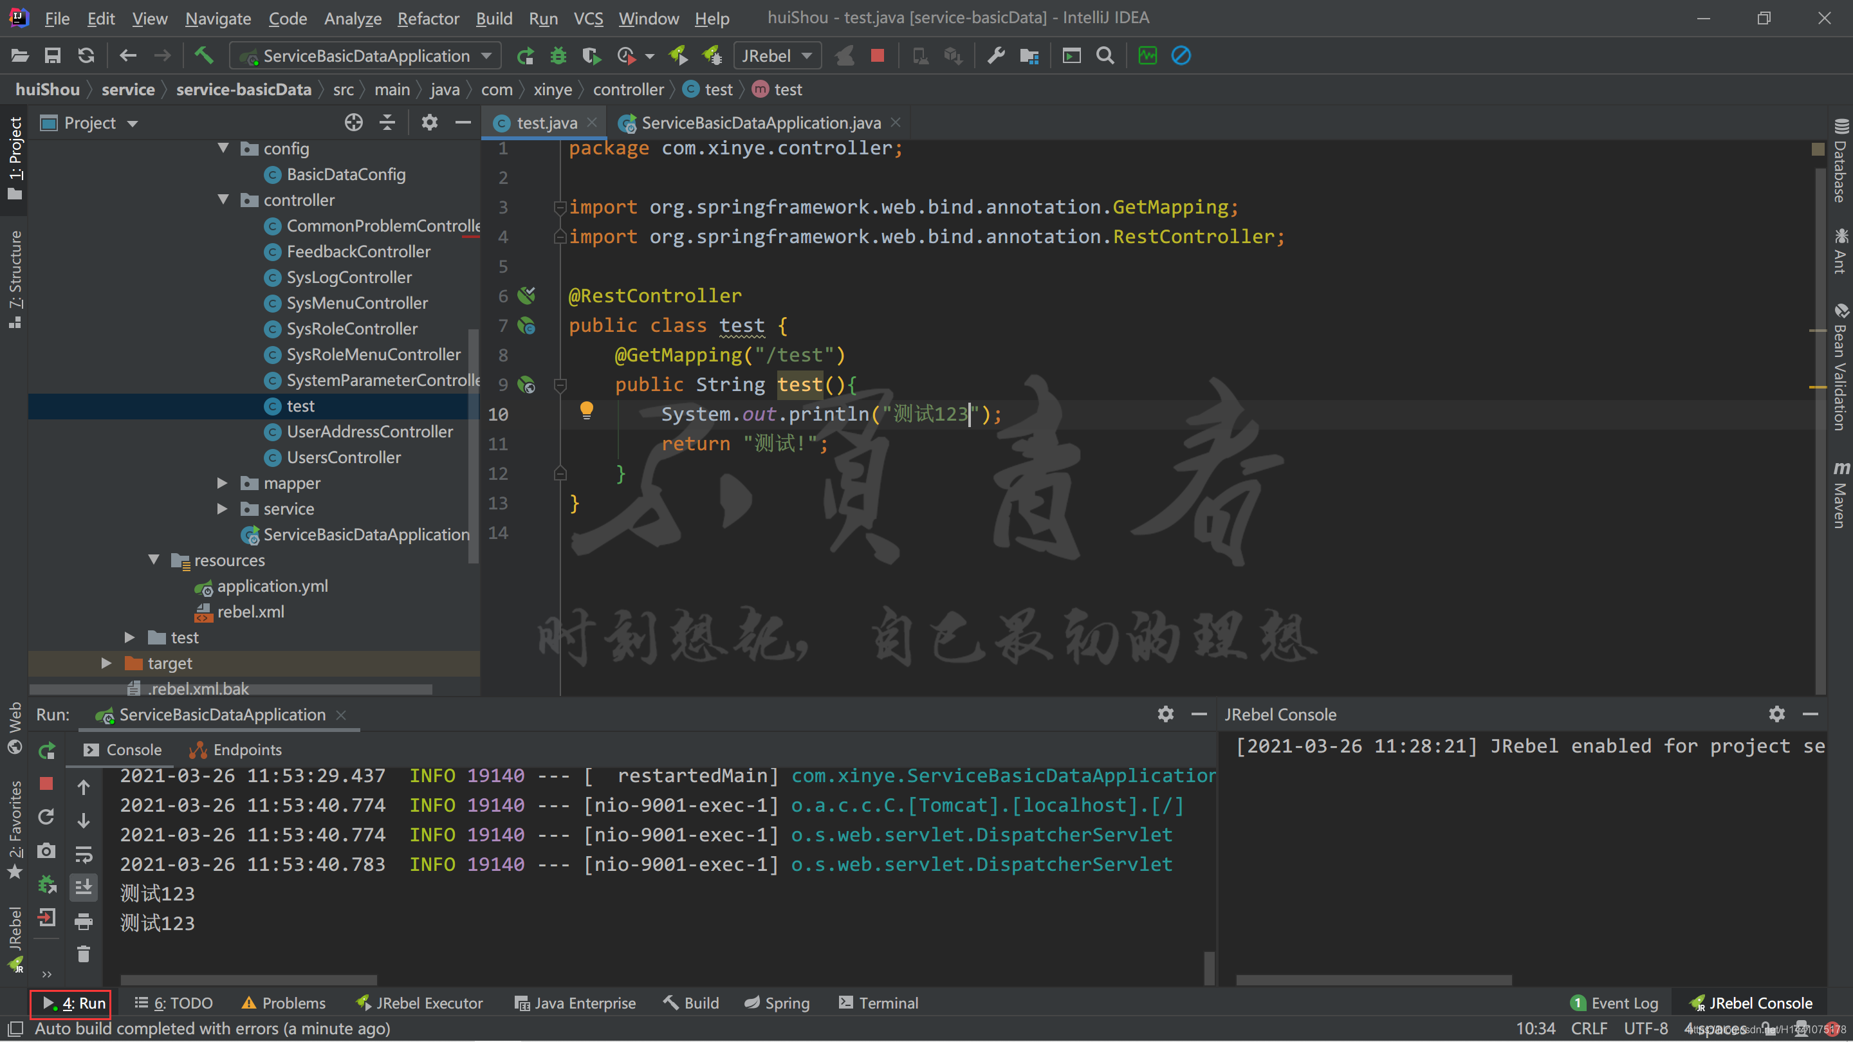
Task: Open the ServiceBasicDataApplication run configuration dropdown
Action: coord(364,55)
